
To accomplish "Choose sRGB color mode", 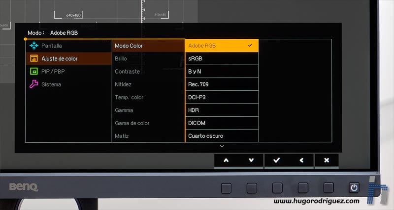I will (x=222, y=58).
